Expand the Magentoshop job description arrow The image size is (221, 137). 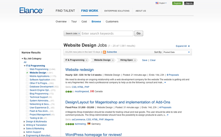coord(168,115)
